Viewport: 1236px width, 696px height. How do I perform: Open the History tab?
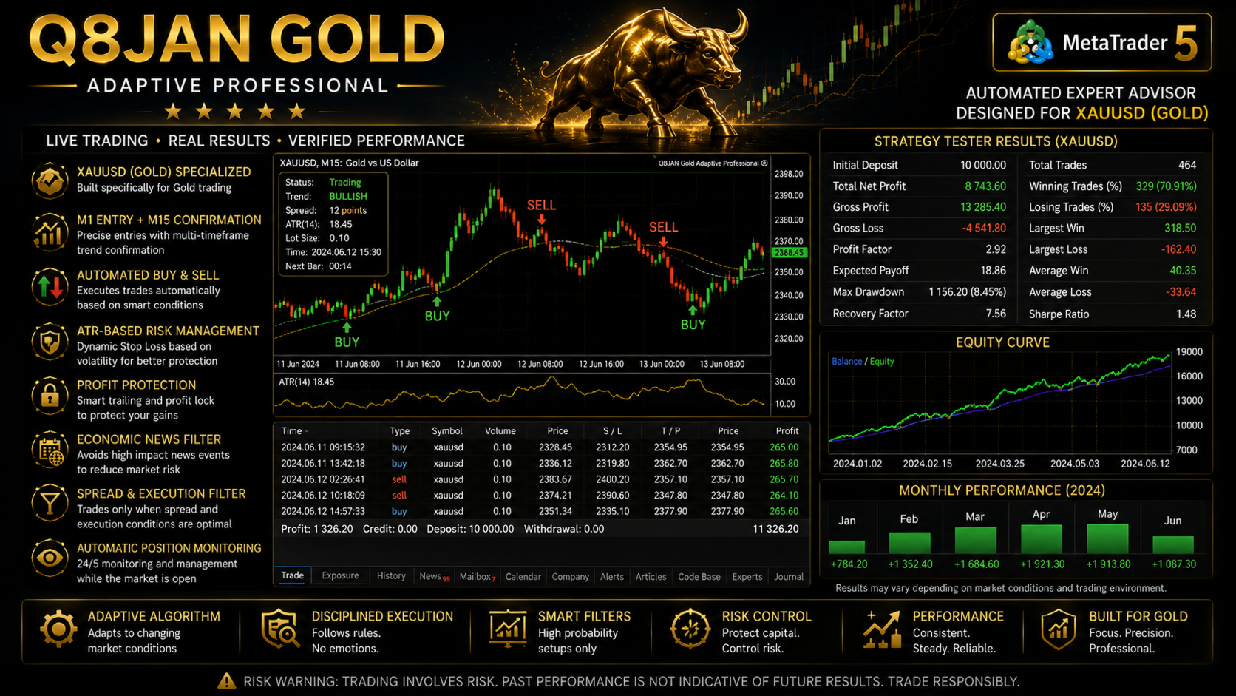tap(391, 575)
